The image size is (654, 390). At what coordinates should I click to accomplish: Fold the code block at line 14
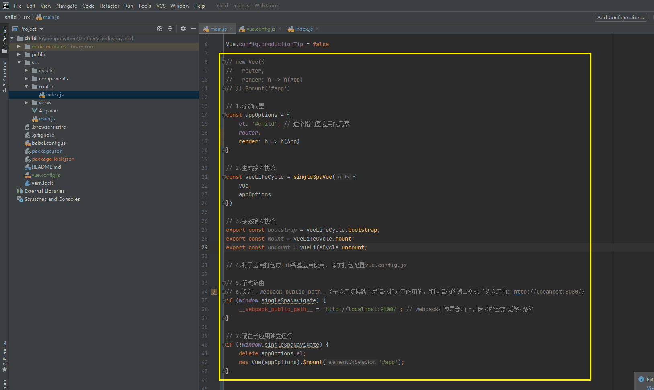tap(223, 115)
